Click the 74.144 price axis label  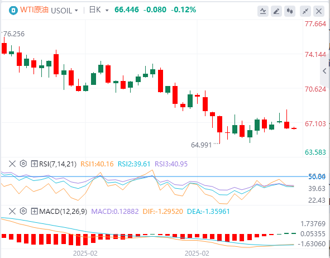click(x=315, y=55)
